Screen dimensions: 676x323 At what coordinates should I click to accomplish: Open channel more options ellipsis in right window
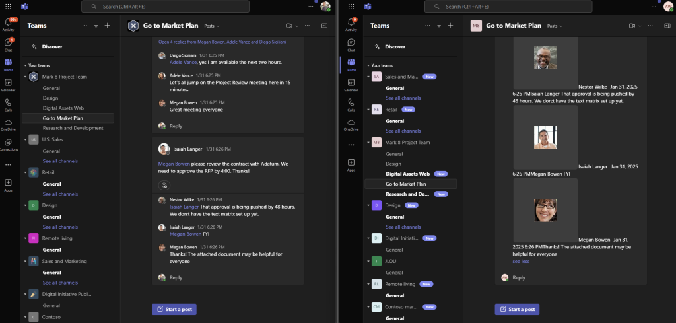650,26
